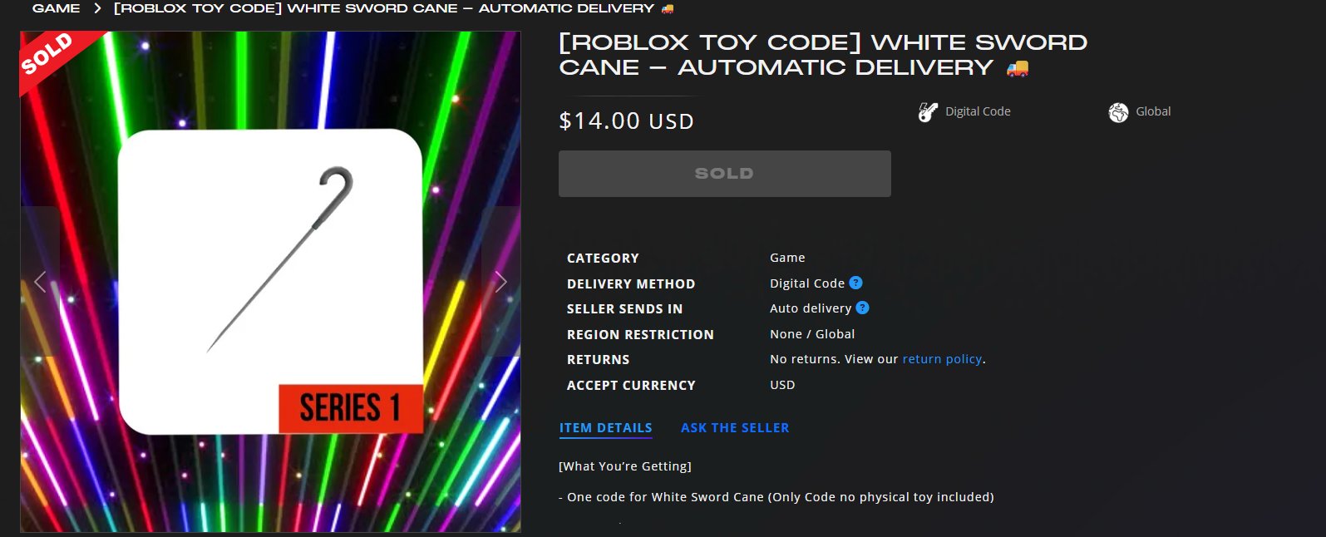Screen dimensions: 1326x537
Task: Click the Global globe icon
Action: point(1118,112)
